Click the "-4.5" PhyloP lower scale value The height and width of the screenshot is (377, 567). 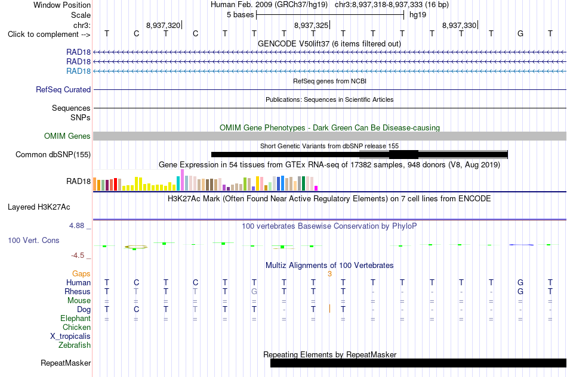pos(78,256)
